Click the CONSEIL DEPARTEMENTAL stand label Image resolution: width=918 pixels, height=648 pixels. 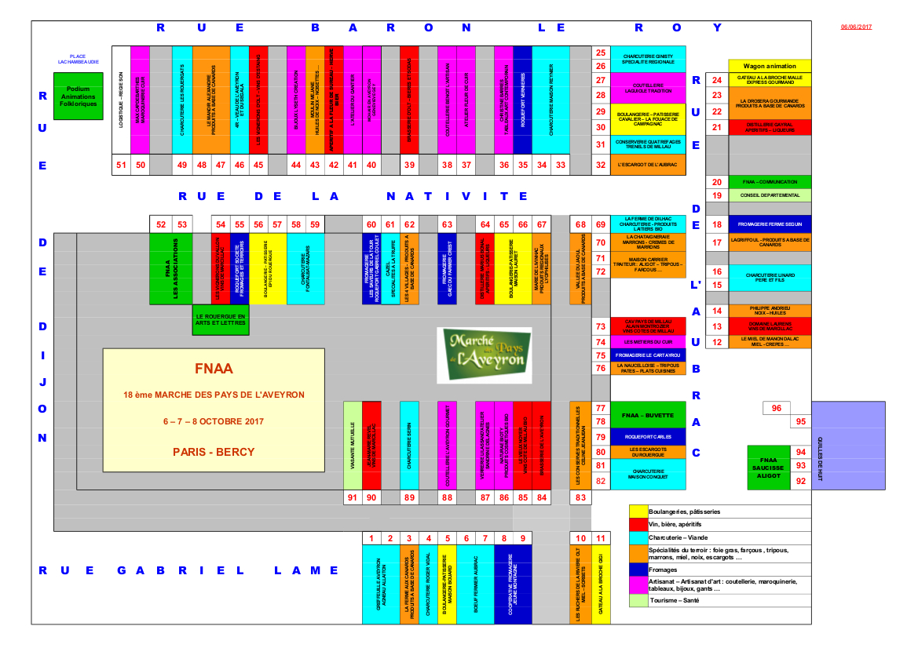tap(770, 195)
